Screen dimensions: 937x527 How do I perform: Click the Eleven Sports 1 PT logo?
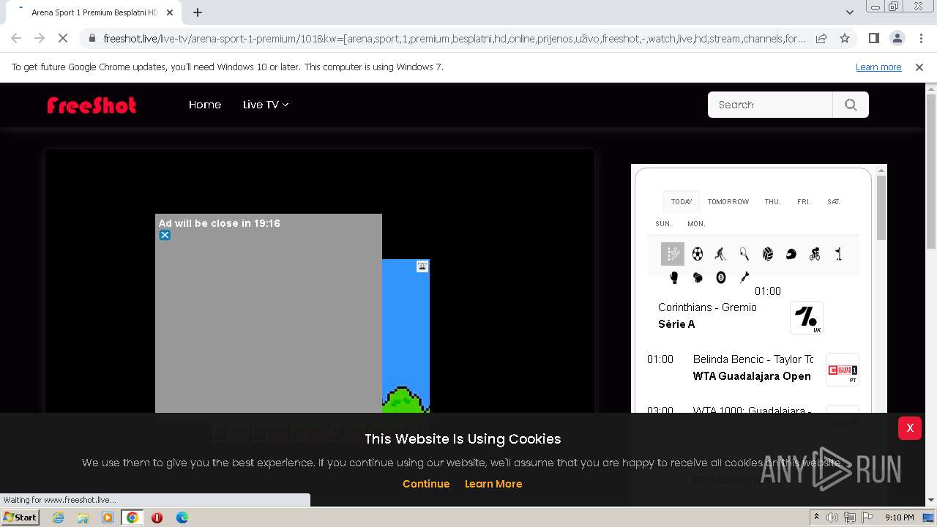(842, 370)
